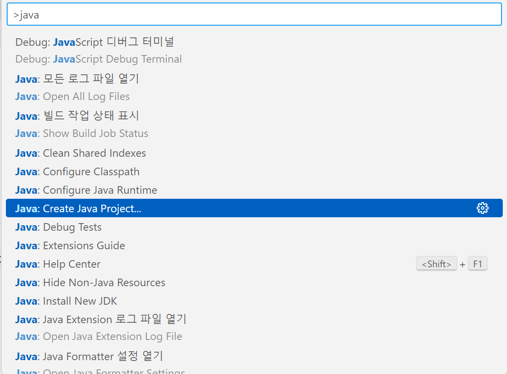Viewport: 507px width, 374px height.
Task: Choose Java: Install New JDK
Action: pos(254,301)
